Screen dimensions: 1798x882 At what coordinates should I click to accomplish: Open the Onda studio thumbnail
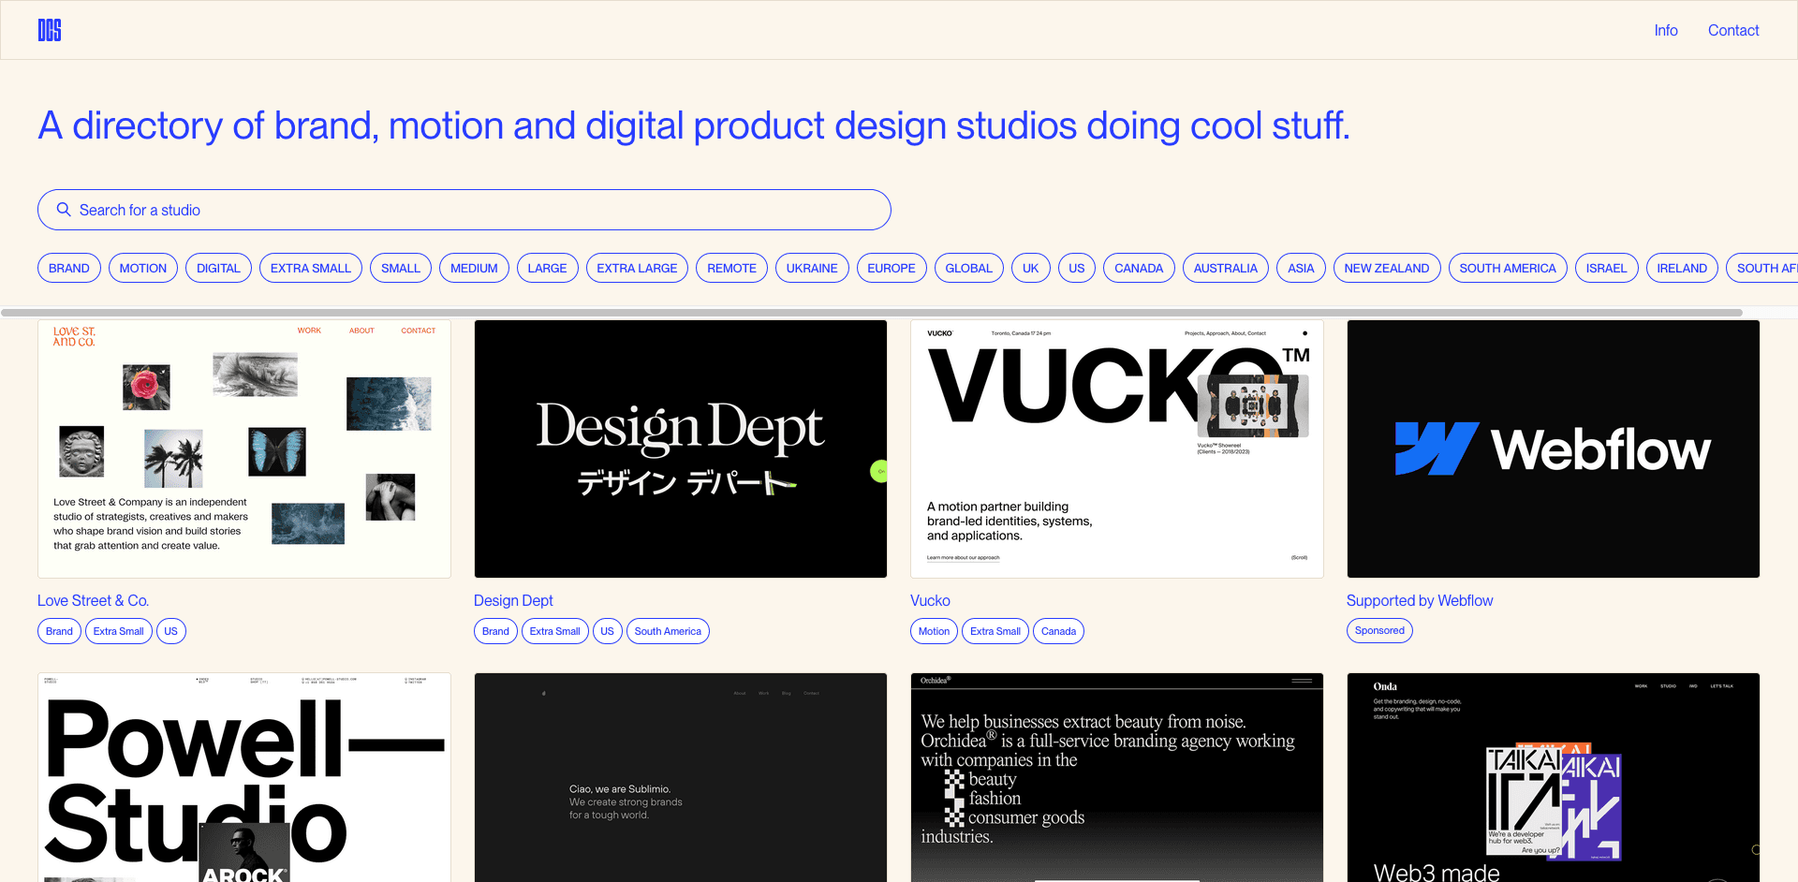coord(1554,777)
